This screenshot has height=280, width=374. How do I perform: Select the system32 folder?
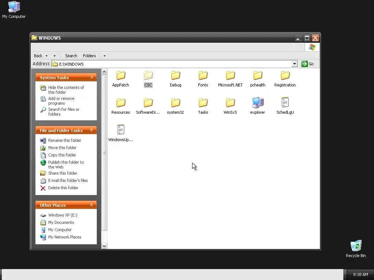tap(176, 106)
